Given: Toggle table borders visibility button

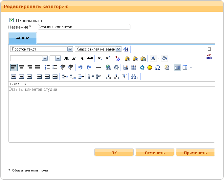Looking at the screenshot, I should [177, 68].
